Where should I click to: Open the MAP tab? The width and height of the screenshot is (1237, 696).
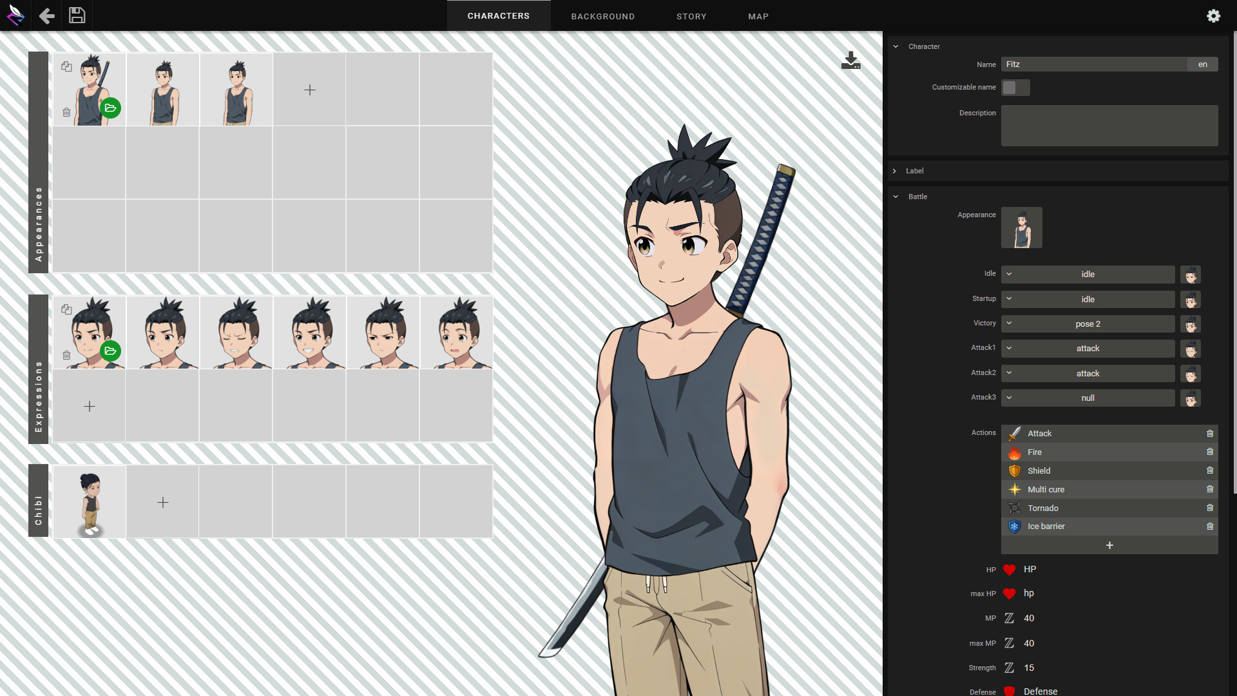point(758,15)
